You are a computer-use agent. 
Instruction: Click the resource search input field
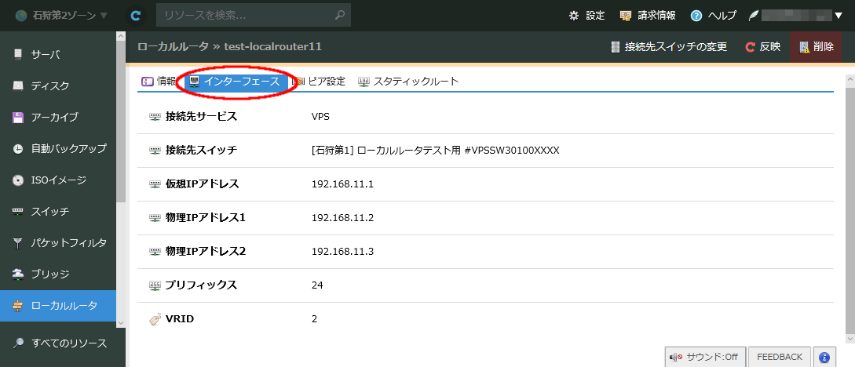pyautogui.click(x=245, y=15)
